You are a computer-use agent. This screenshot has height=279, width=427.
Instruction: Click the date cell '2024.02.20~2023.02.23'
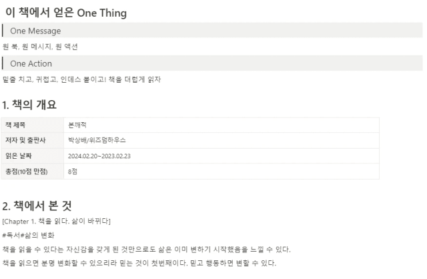tap(222, 156)
